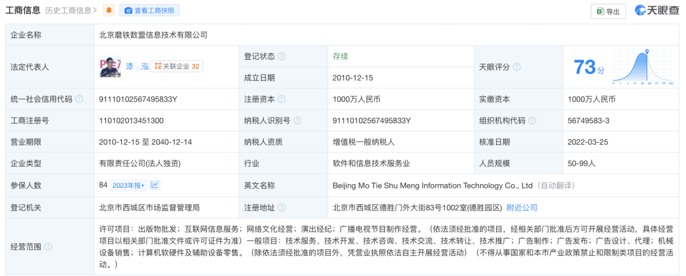Expand the 2023年报 dropdown
The image size is (686, 276).
[128, 186]
